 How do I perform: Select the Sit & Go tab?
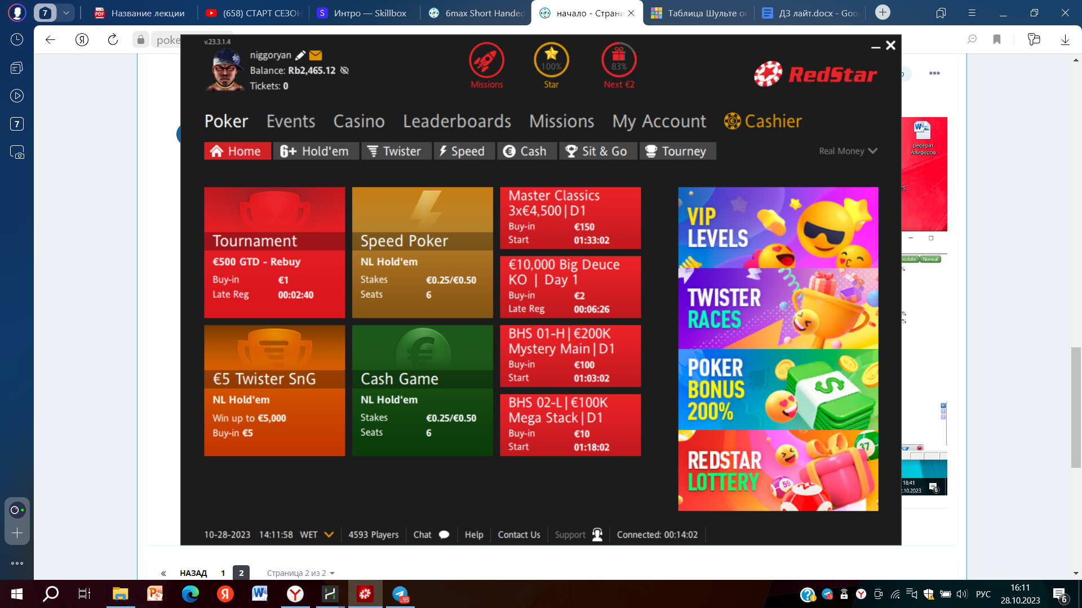click(x=598, y=151)
